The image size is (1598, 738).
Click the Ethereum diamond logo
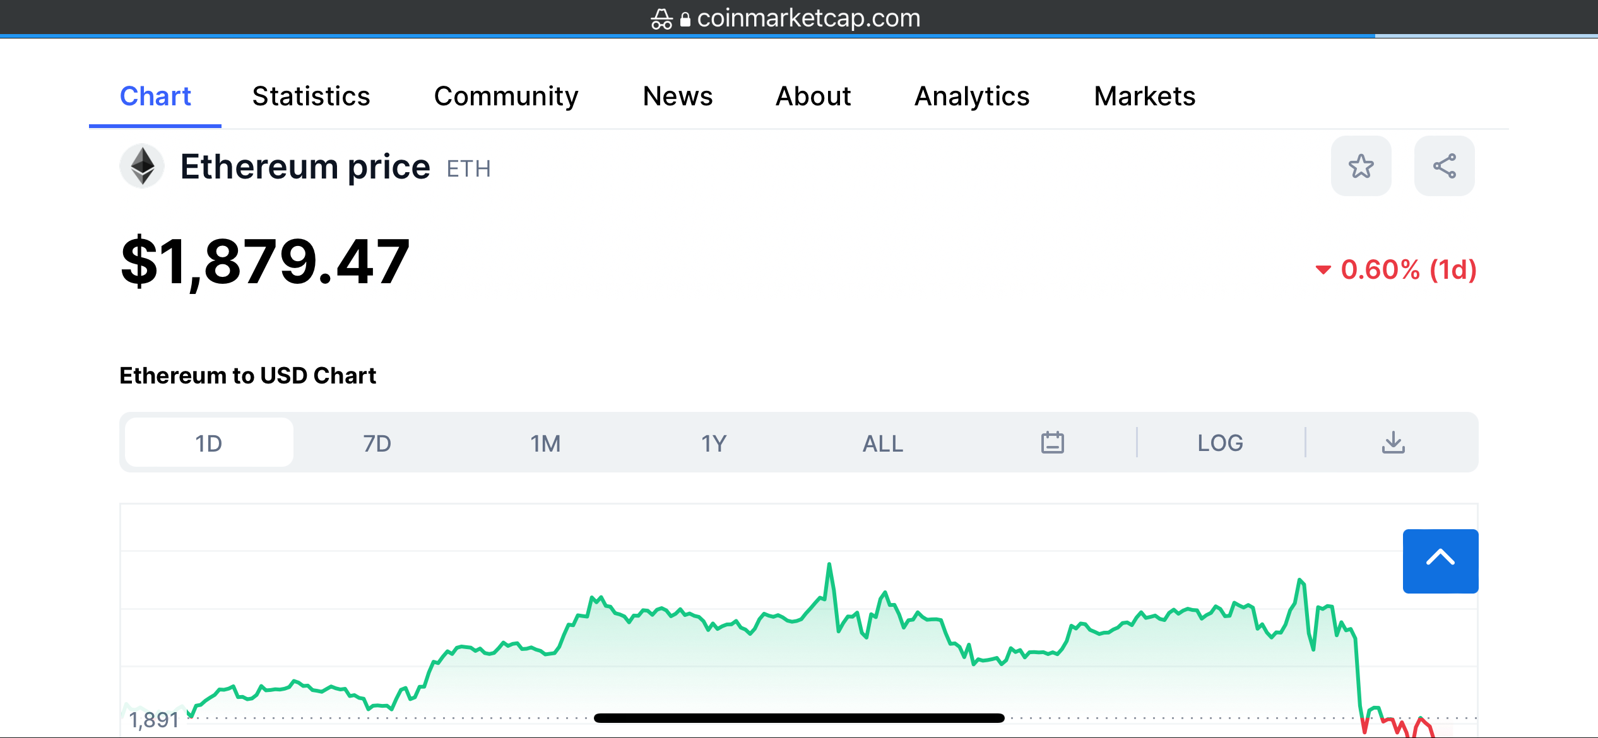pos(142,167)
